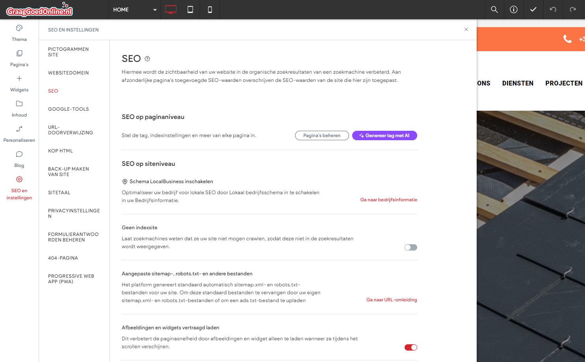The image size is (585, 362).
Task: Switch to tablet view icon
Action: (190, 9)
